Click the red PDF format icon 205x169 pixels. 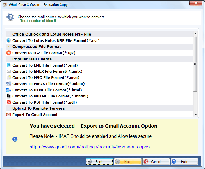point(9,102)
